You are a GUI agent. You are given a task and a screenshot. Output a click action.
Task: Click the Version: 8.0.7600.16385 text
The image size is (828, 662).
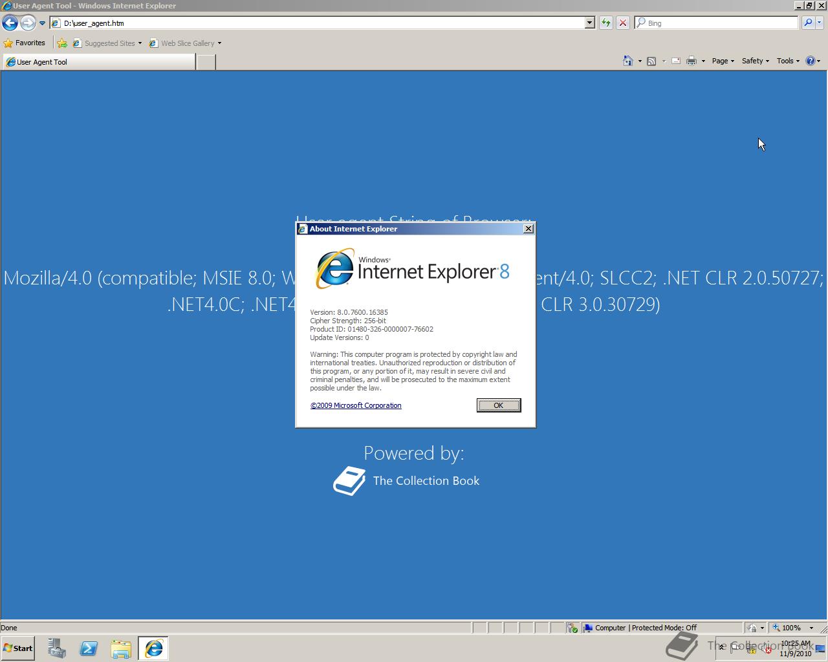coord(349,312)
